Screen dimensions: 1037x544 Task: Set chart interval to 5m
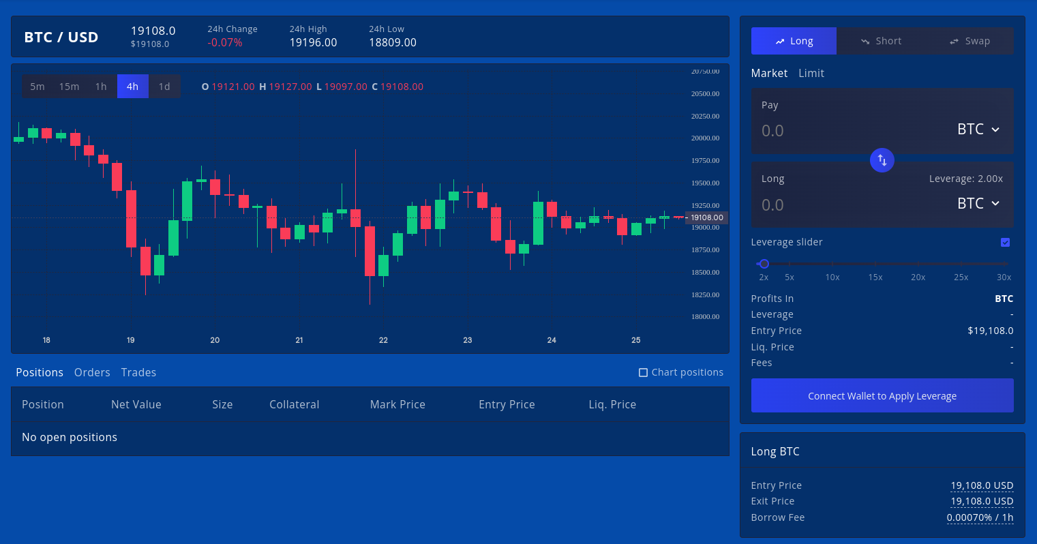(x=37, y=87)
